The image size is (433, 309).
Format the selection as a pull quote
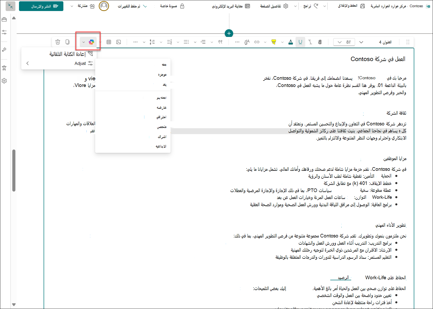[220, 42]
